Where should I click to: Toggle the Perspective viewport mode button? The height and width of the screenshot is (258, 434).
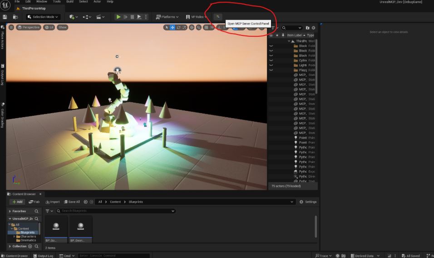point(29,28)
